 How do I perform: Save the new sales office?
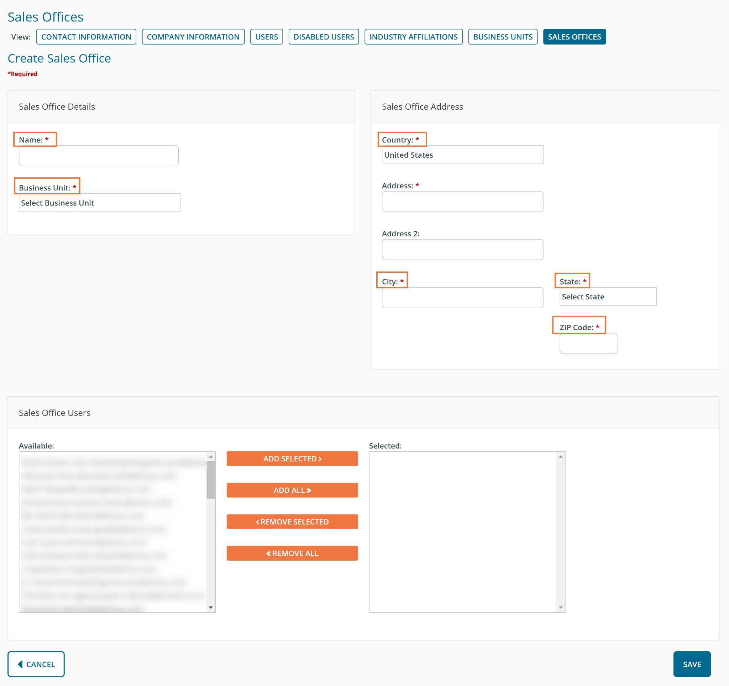tap(692, 664)
